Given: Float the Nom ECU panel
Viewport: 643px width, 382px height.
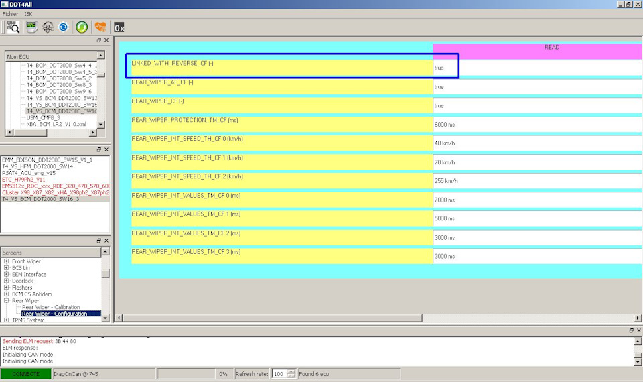Looking at the screenshot, I should click(x=99, y=40).
